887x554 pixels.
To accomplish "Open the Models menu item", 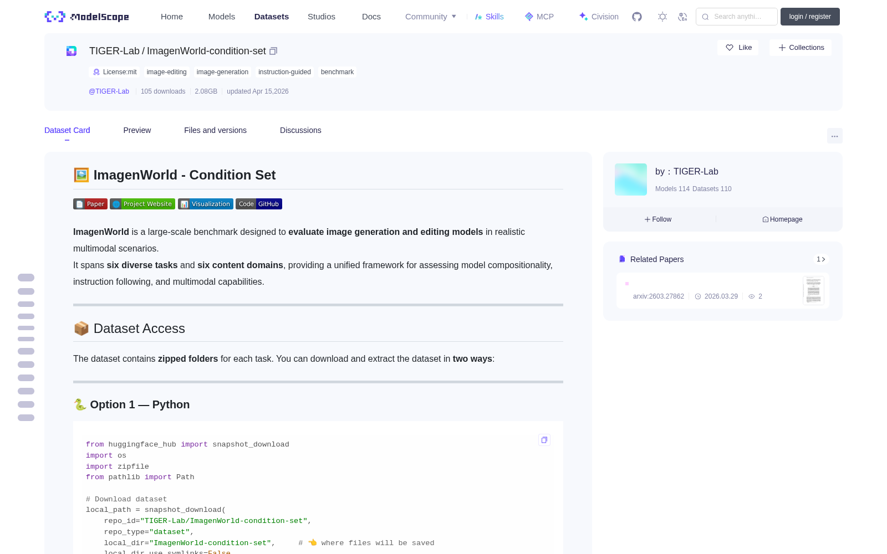I will pyautogui.click(x=222, y=17).
